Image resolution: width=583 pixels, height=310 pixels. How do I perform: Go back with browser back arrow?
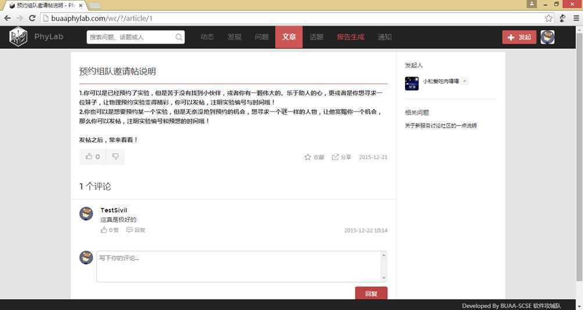click(x=8, y=18)
